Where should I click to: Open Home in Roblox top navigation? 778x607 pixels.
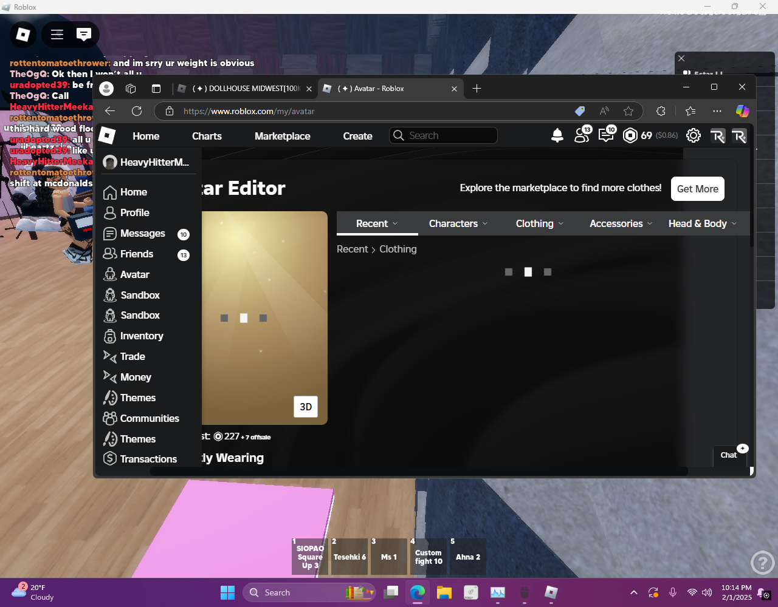tap(146, 136)
